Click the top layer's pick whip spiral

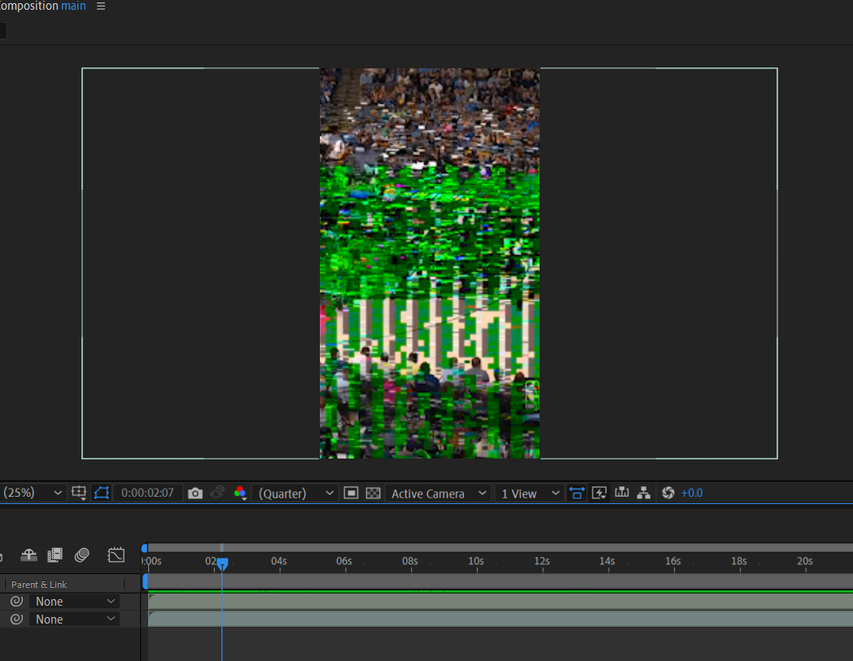(15, 601)
